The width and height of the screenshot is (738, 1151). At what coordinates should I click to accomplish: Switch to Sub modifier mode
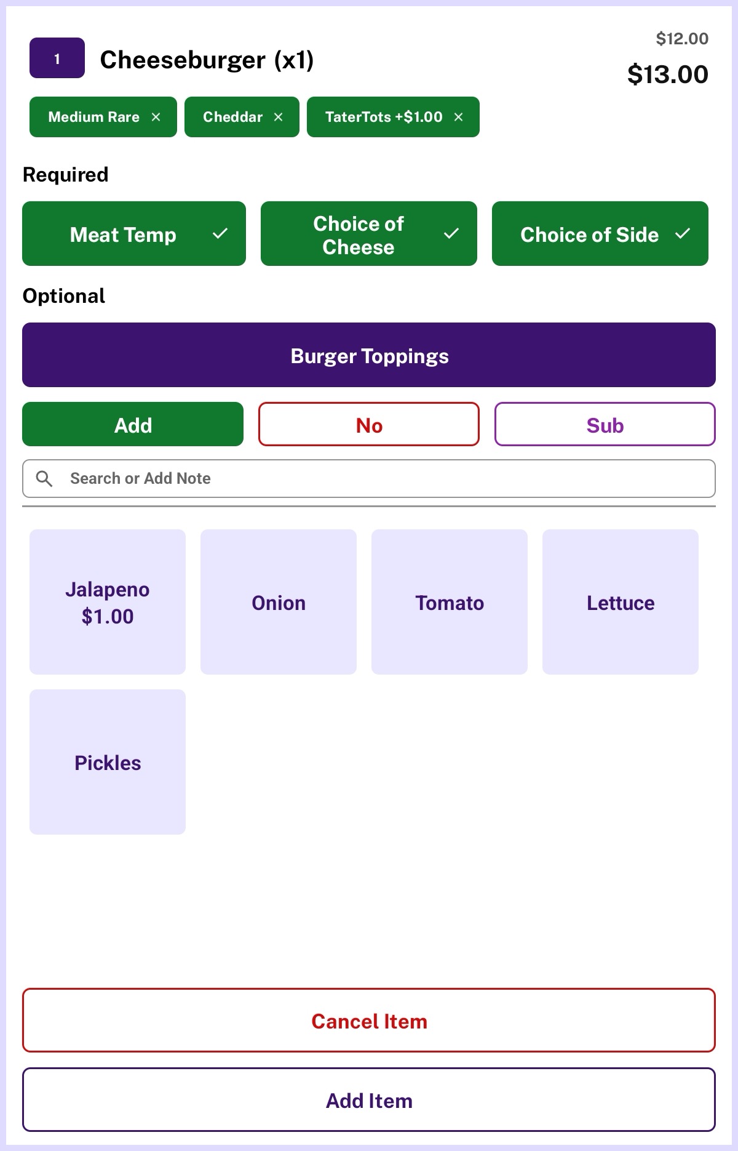[605, 425]
